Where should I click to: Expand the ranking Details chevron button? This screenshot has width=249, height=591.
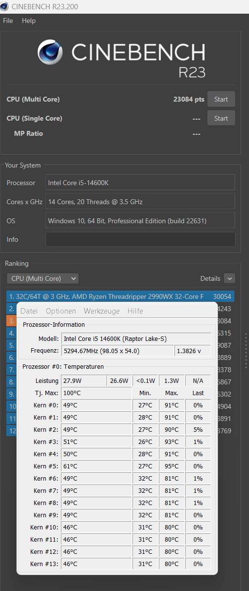(x=230, y=278)
